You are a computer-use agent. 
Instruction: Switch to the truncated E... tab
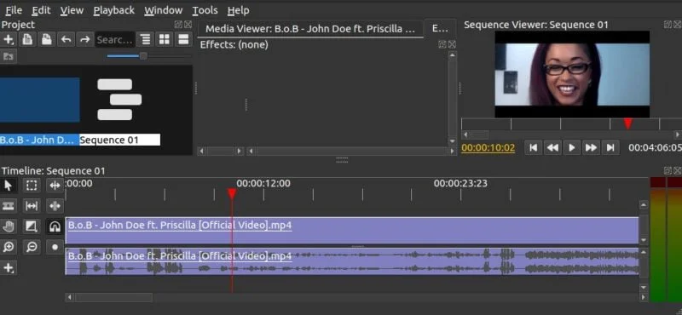coord(440,29)
